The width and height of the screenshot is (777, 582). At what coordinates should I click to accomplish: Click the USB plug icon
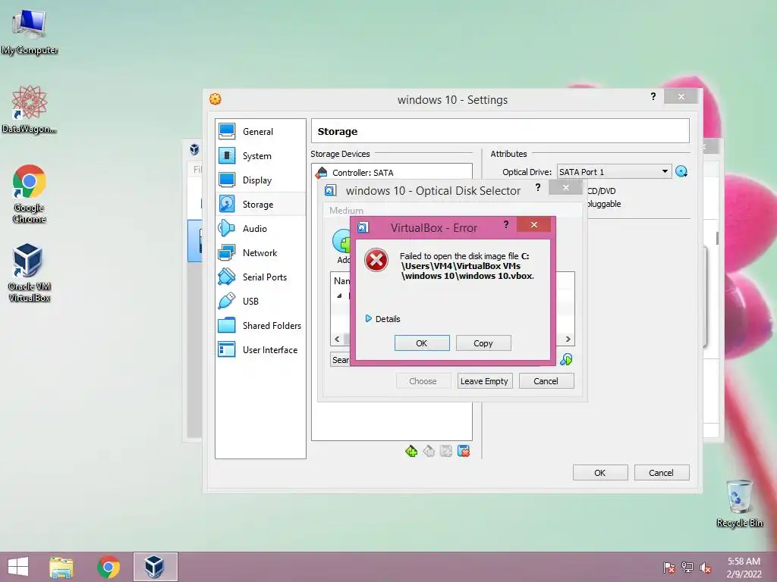227,301
